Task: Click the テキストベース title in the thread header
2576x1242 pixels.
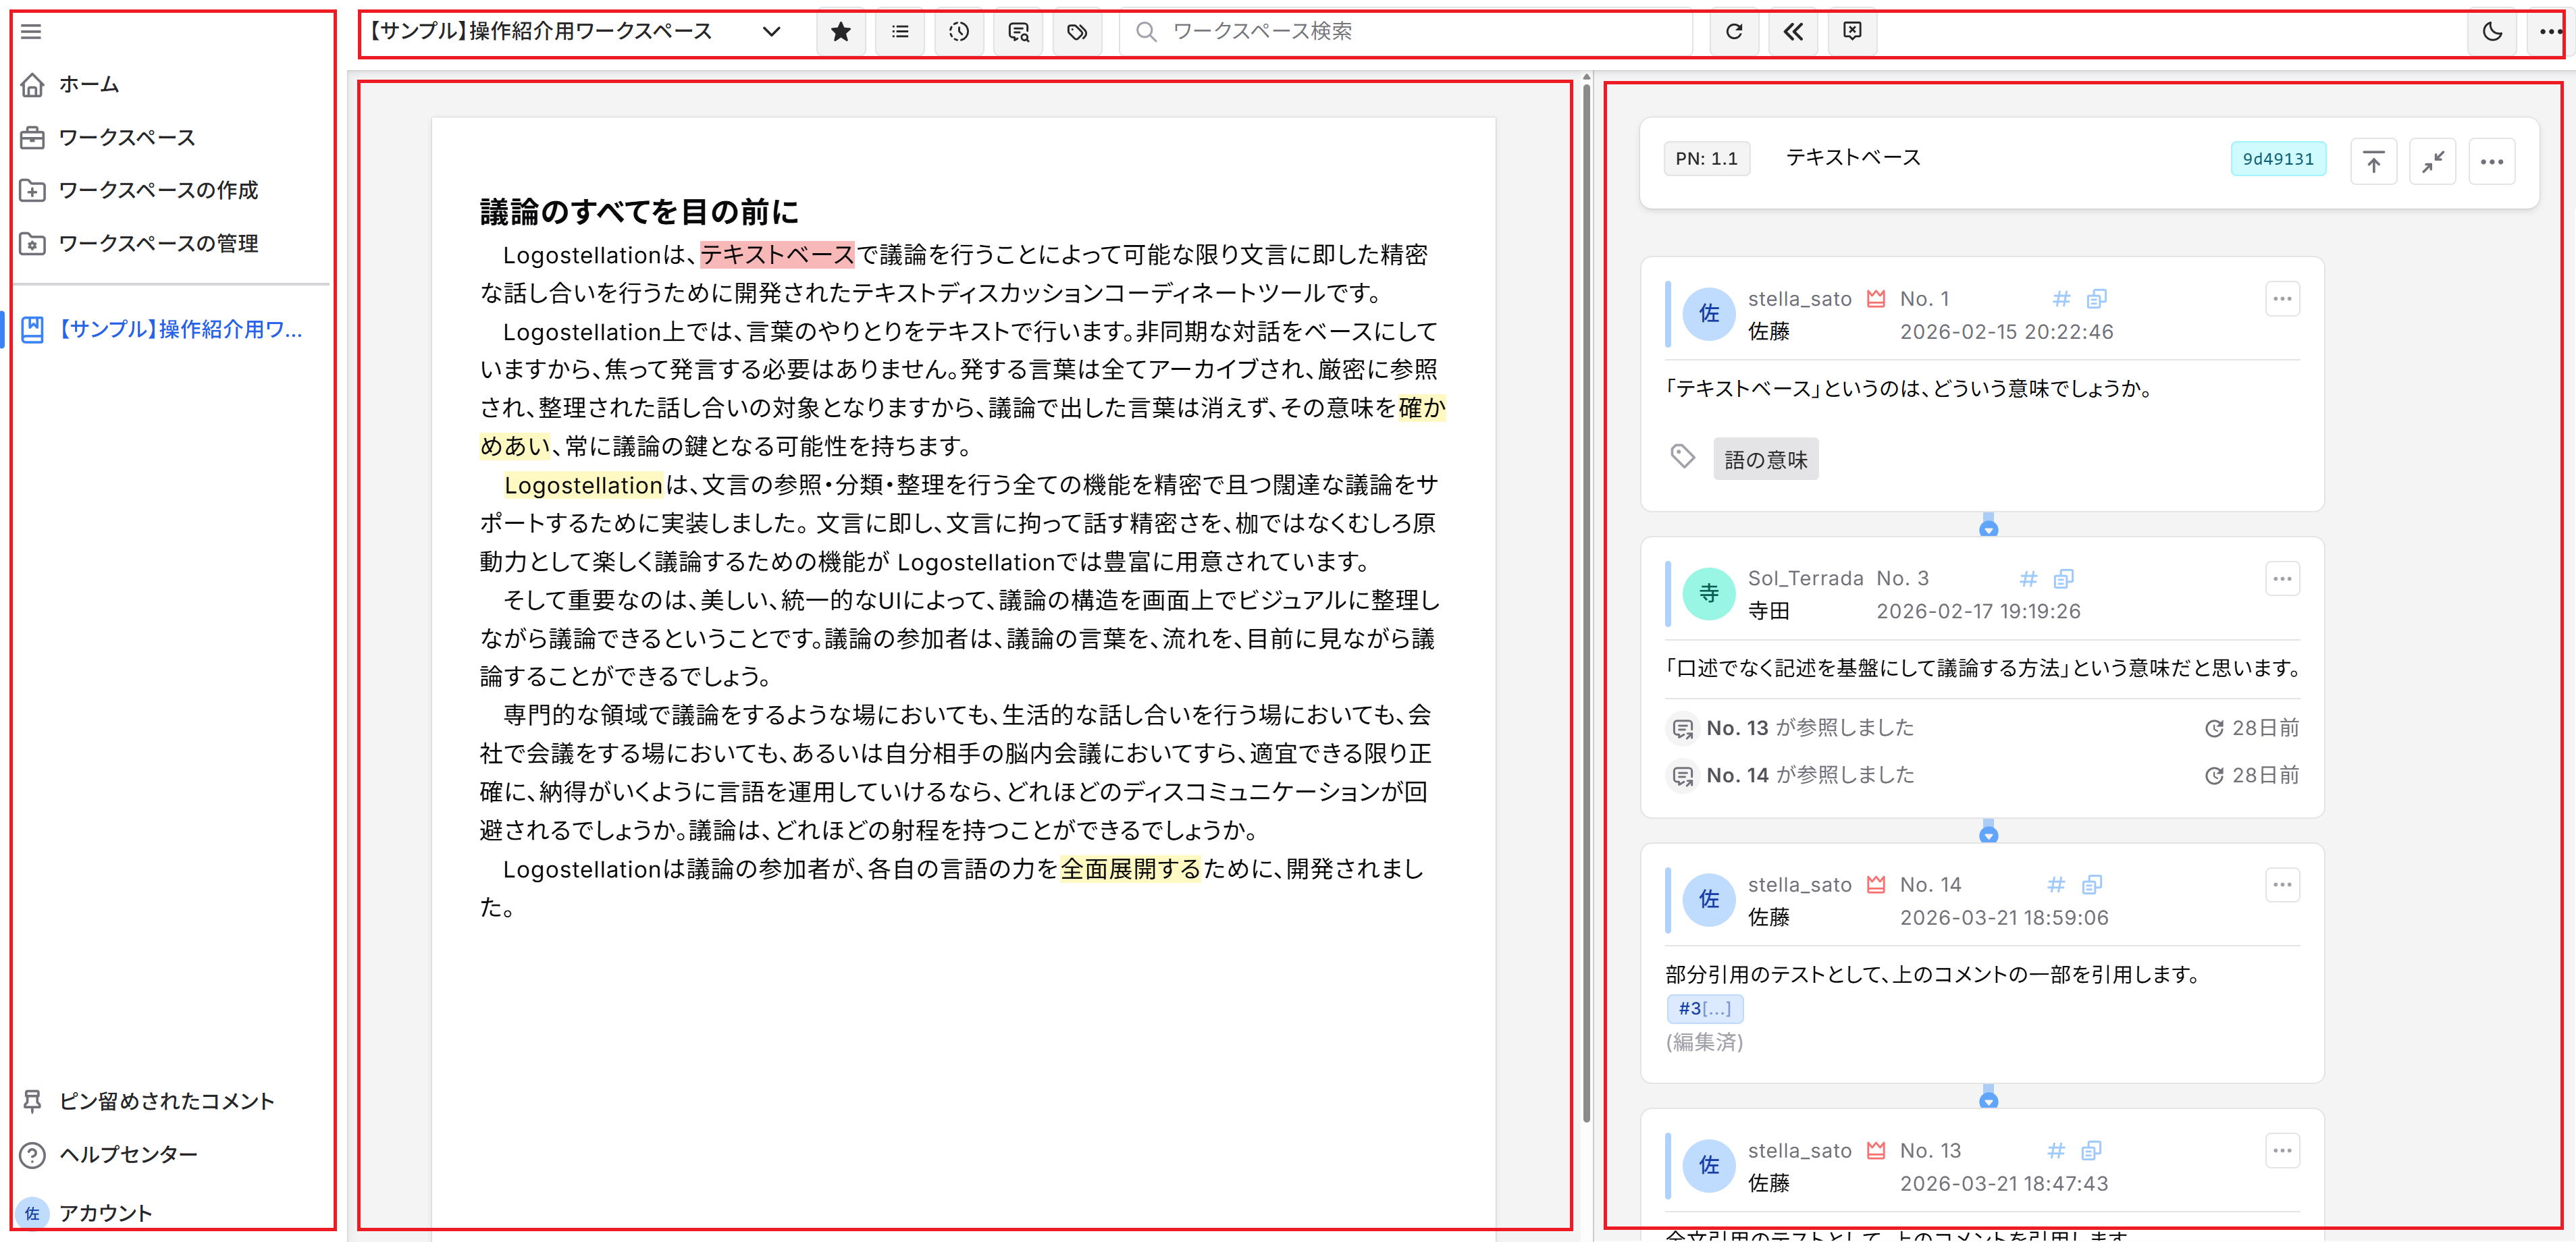Action: tap(1853, 158)
